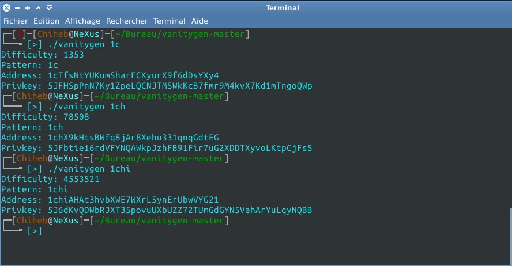This screenshot has height=266, width=512.
Task: Open the Rechercher menu
Action: (x=127, y=21)
